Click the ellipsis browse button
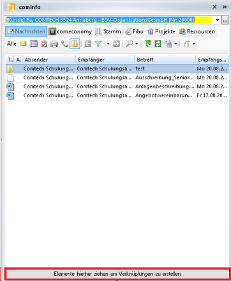 tap(225, 20)
